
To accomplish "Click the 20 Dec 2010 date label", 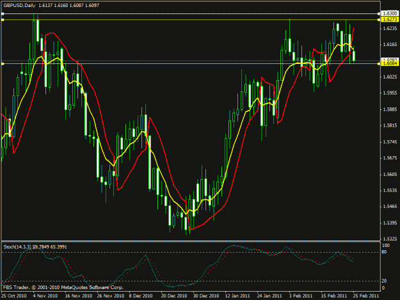I will coord(173,296).
